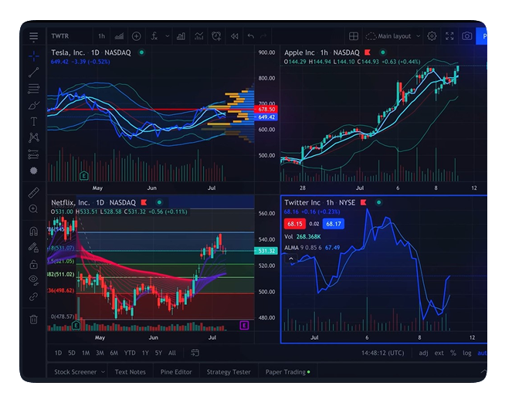Select the trend line drawing tool
This screenshot has height=396, width=512.
pyautogui.click(x=34, y=73)
